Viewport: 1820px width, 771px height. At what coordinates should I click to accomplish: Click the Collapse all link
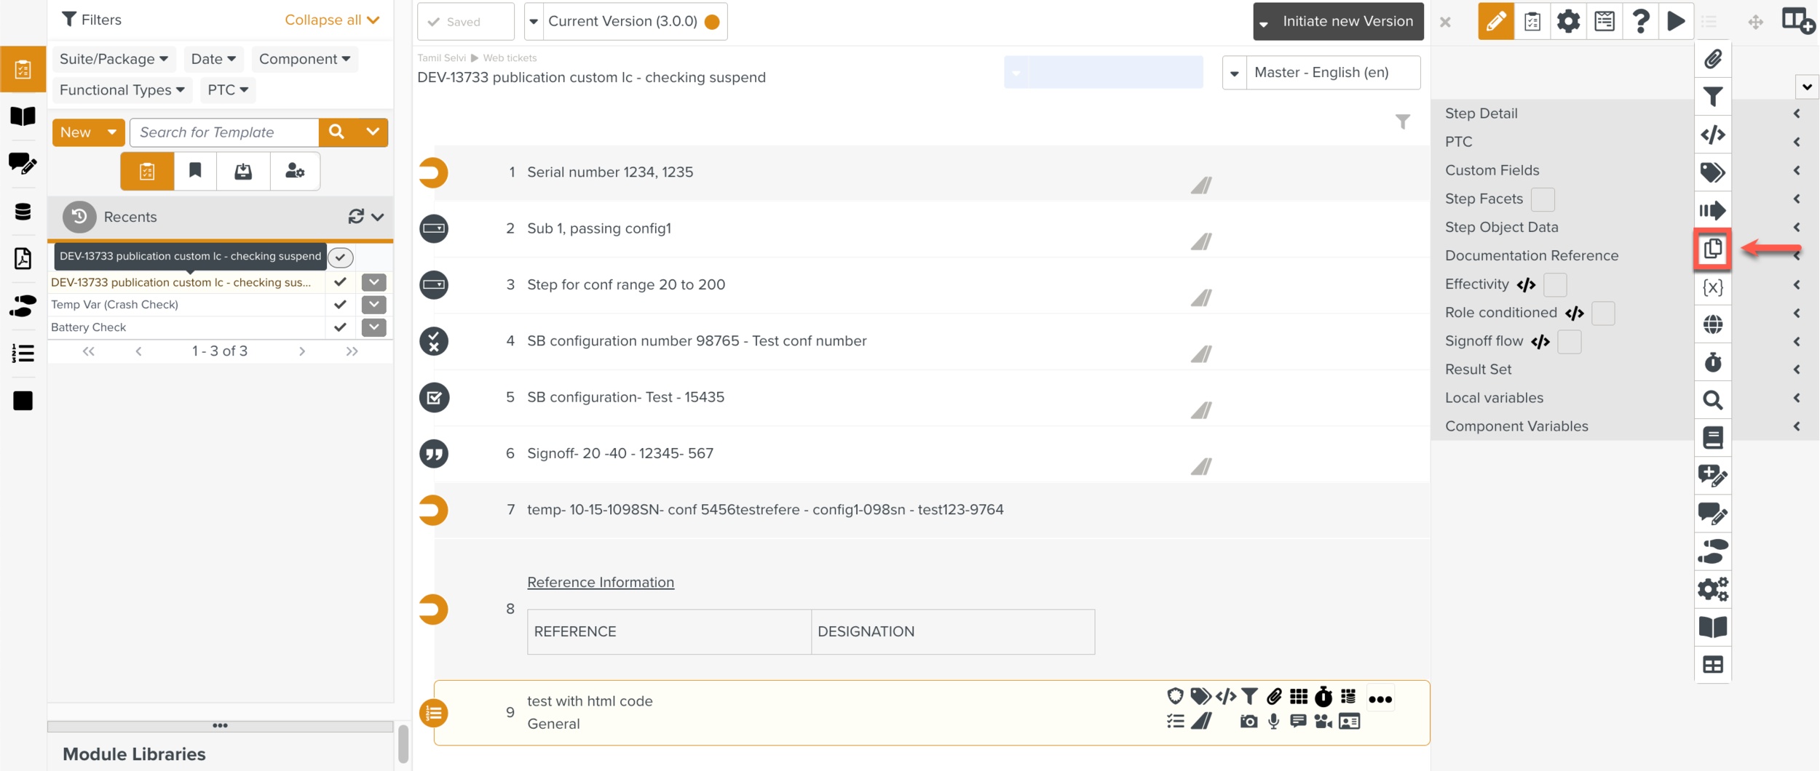click(x=332, y=20)
